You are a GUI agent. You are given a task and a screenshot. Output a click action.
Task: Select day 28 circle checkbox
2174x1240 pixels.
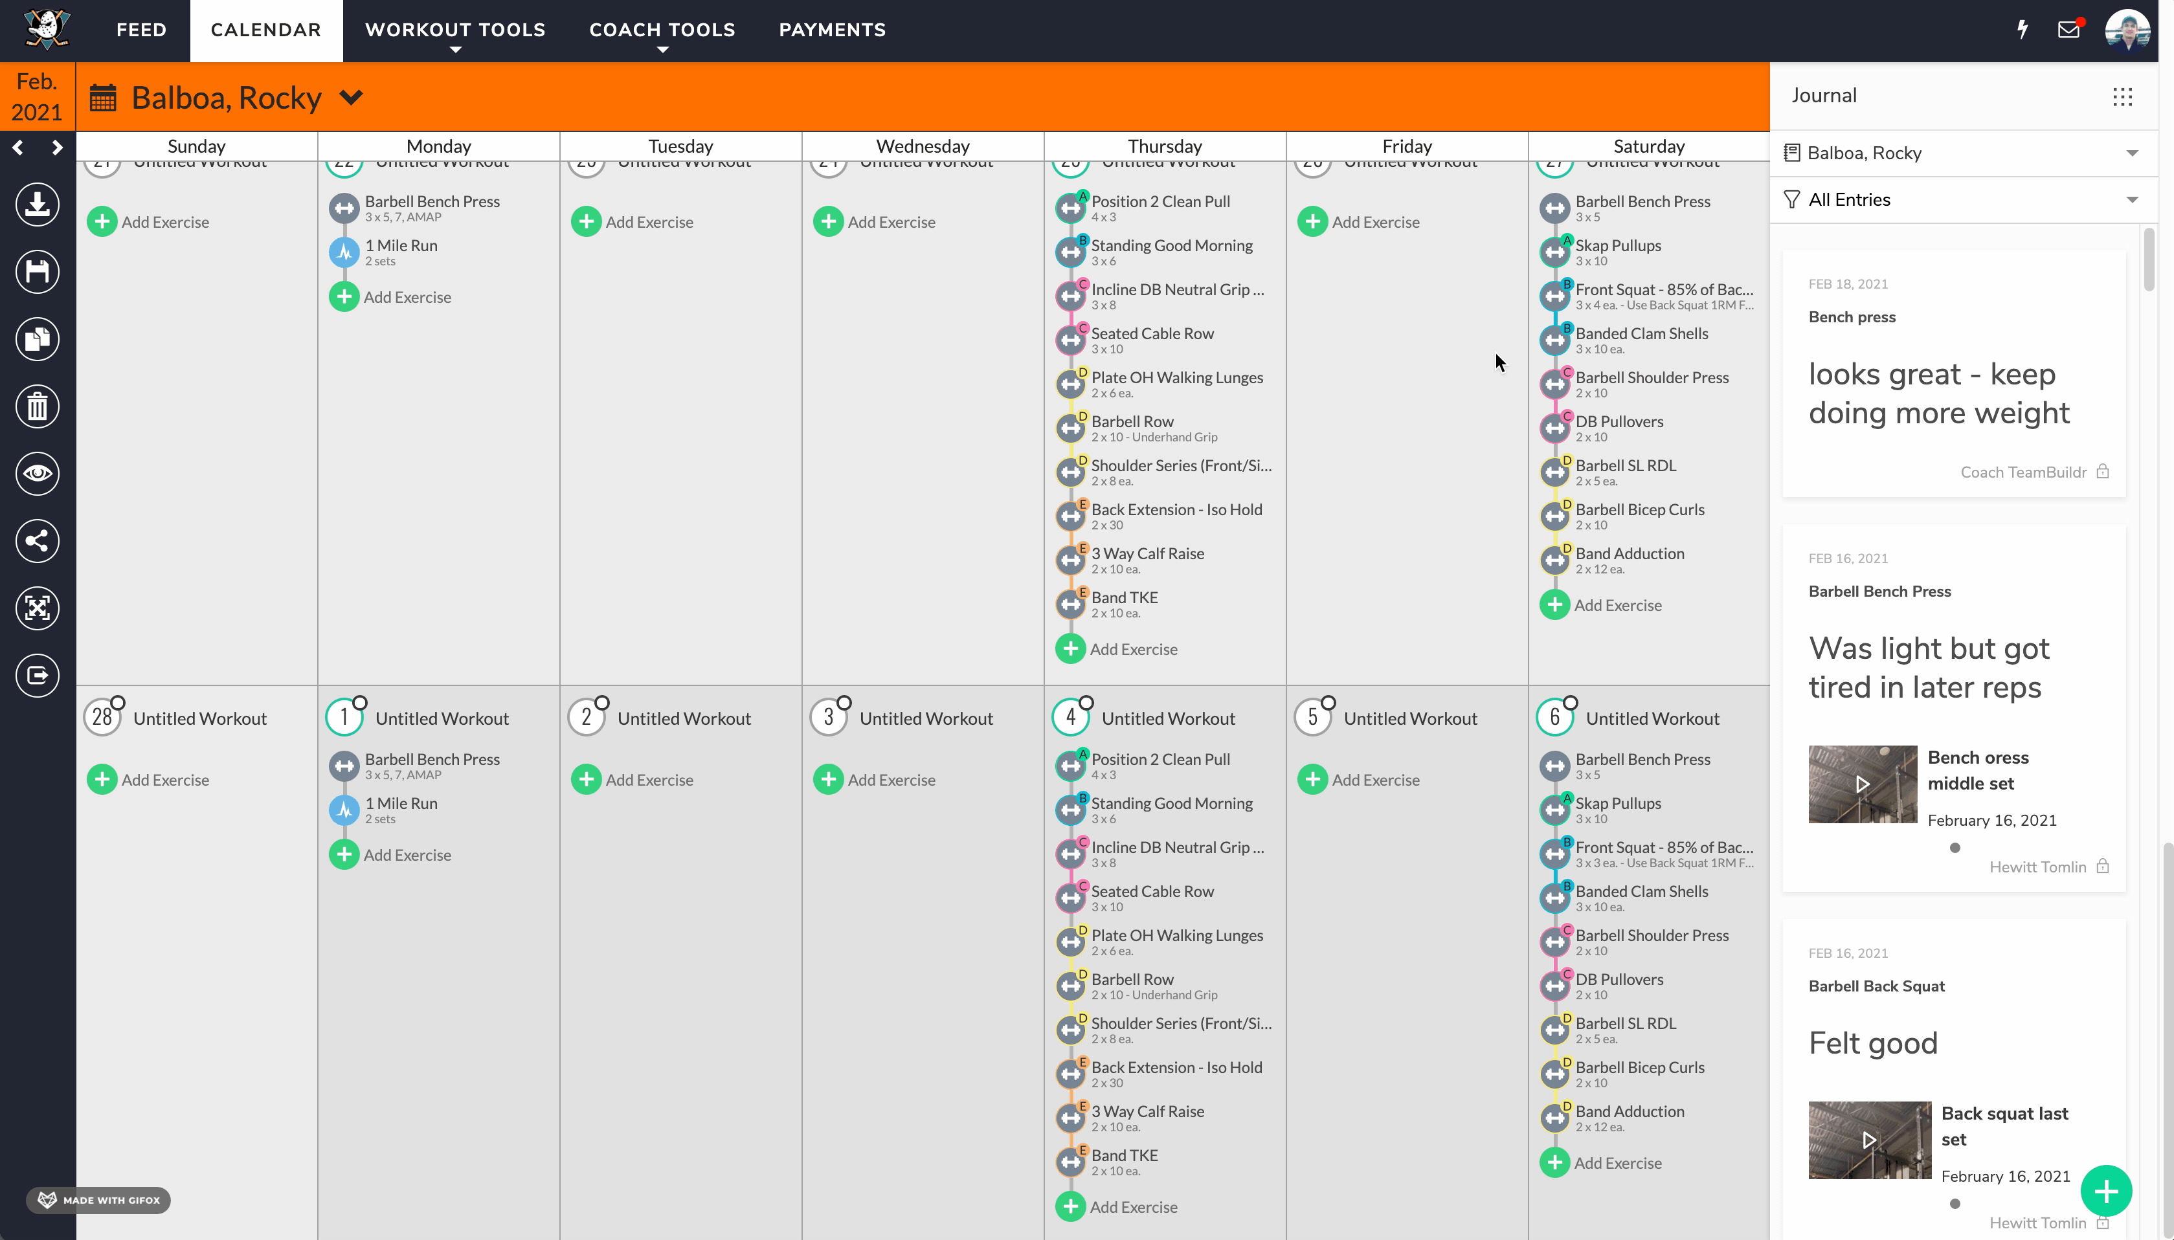coord(118,703)
